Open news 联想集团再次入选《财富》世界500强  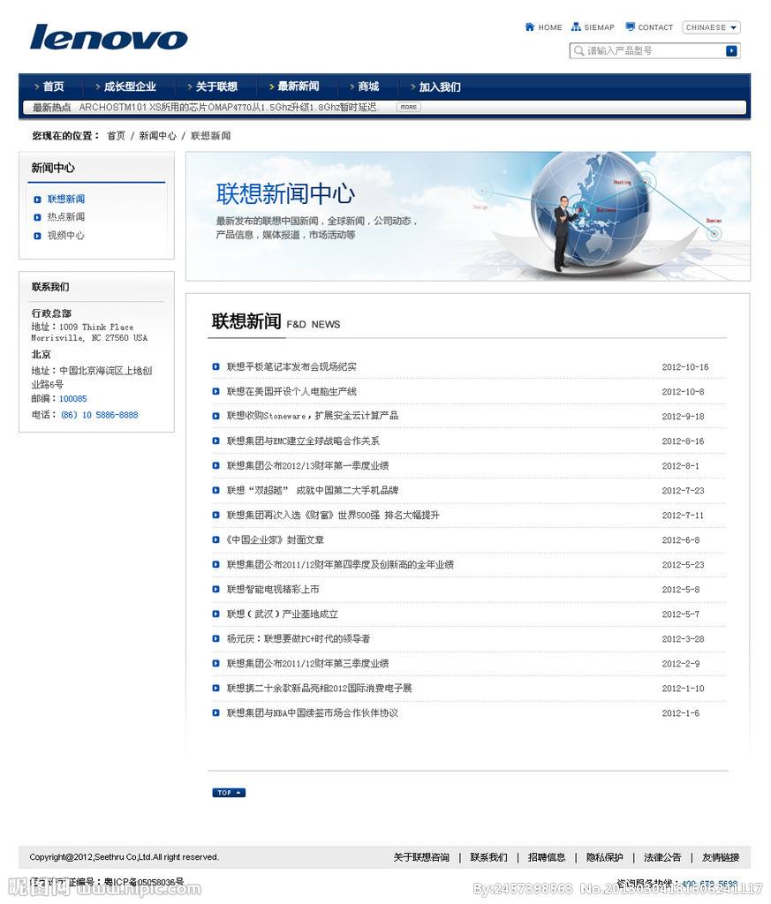tap(333, 516)
